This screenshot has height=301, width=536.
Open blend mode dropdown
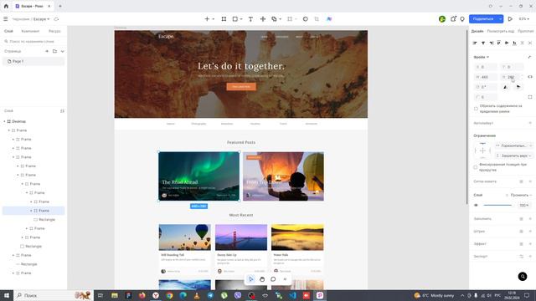click(519, 195)
